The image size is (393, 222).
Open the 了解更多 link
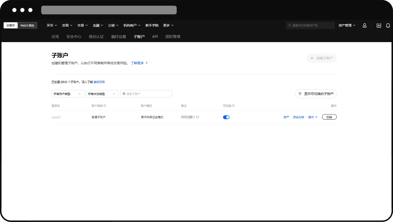point(137,63)
